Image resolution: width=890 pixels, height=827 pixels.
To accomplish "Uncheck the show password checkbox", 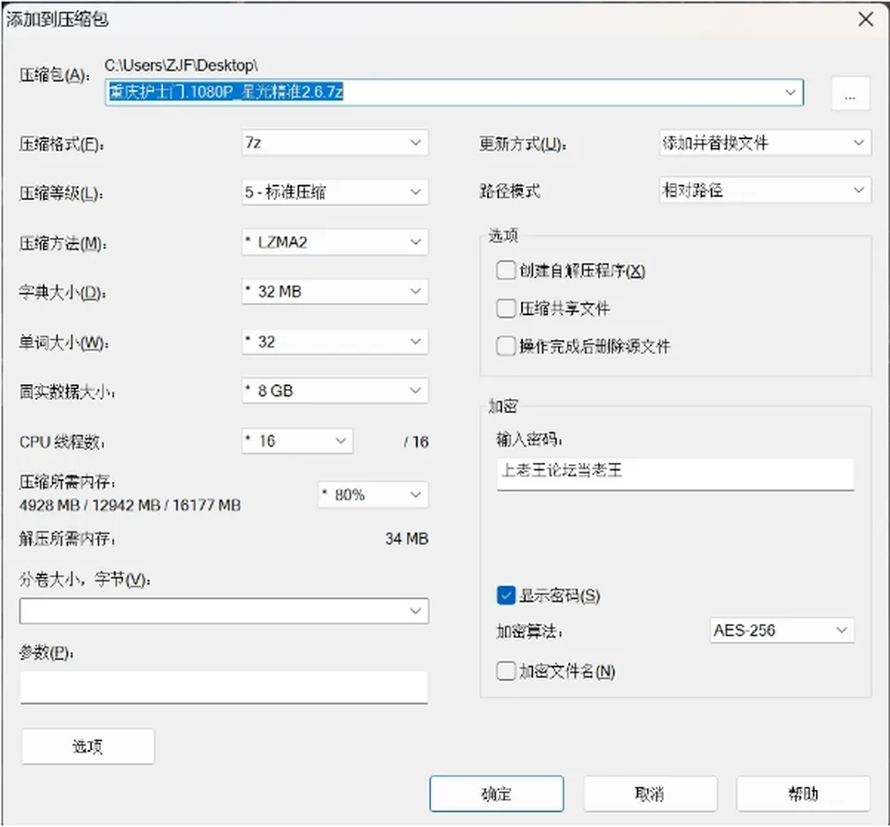I will (x=506, y=595).
